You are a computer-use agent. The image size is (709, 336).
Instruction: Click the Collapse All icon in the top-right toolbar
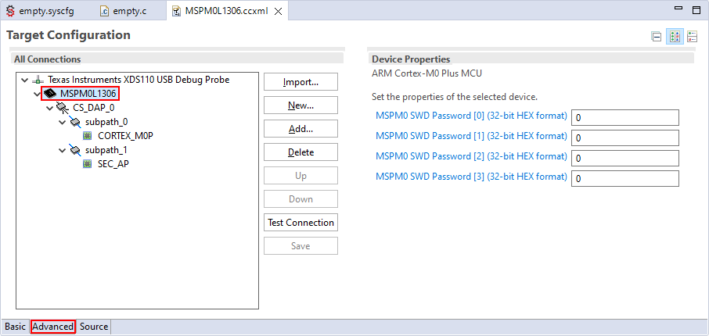[x=657, y=37]
